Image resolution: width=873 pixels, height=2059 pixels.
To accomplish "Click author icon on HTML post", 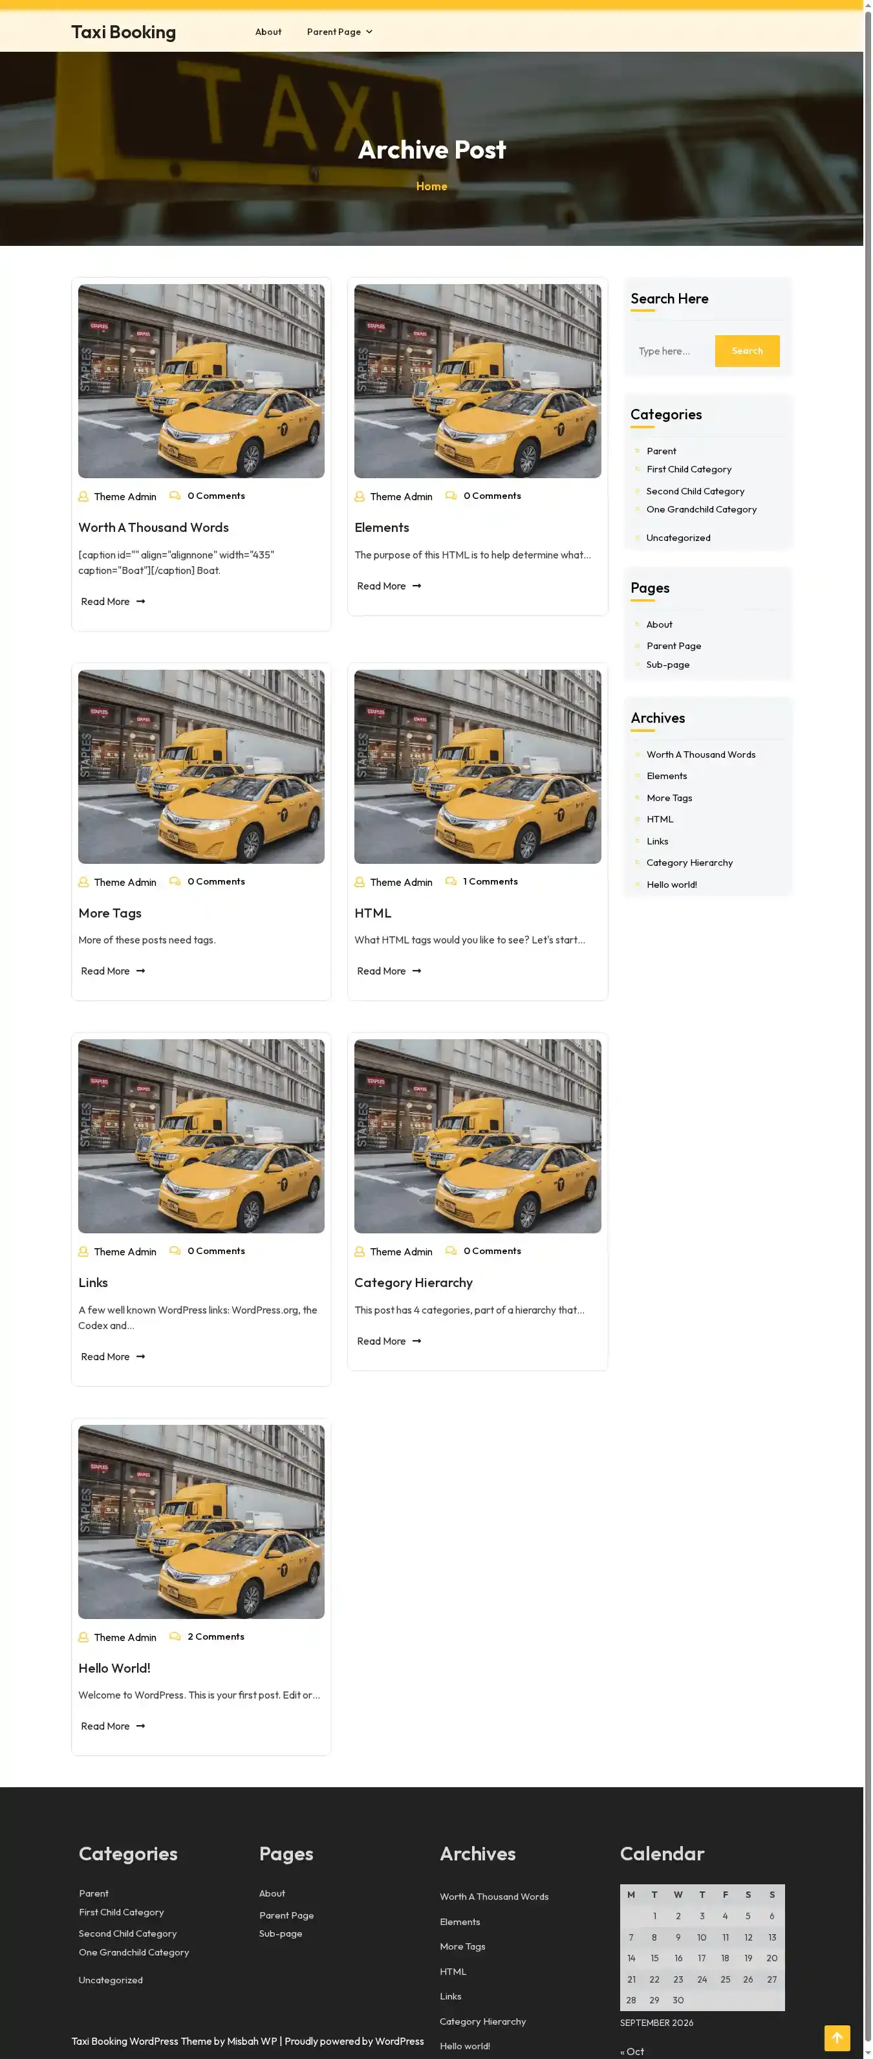I will tap(360, 881).
